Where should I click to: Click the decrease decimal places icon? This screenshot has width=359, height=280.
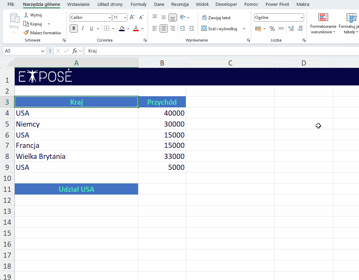point(300,28)
